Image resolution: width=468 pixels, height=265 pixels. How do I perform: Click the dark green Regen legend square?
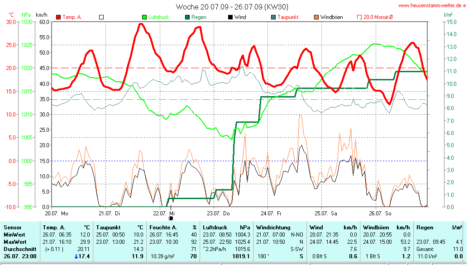(187, 17)
